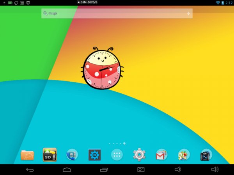The height and width of the screenshot is (175, 234).
Task: Tap the Back navigation button
Action: tap(30, 170)
